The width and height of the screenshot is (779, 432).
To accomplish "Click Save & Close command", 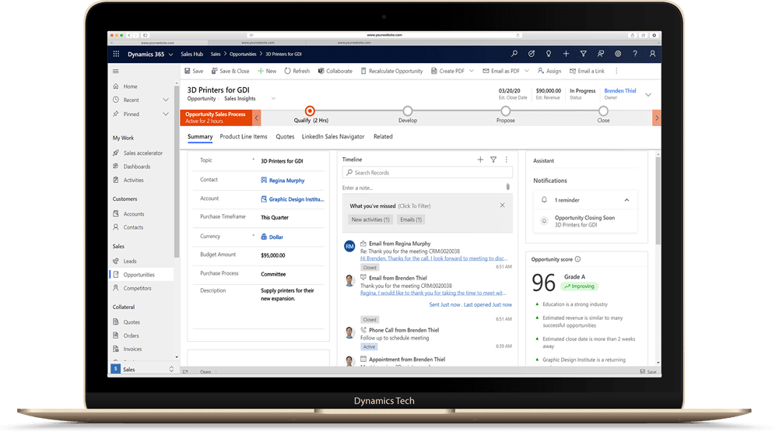I will pyautogui.click(x=230, y=71).
